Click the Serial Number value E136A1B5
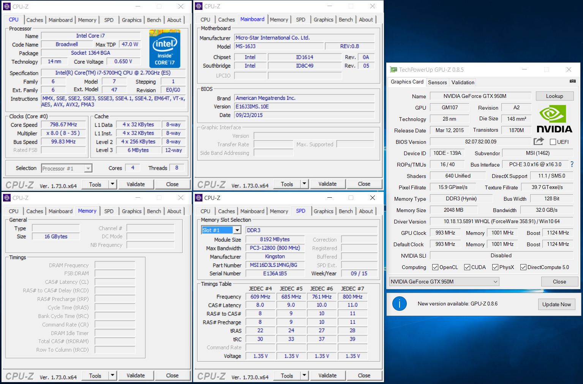Image resolution: width=583 pixels, height=384 pixels. point(275,273)
